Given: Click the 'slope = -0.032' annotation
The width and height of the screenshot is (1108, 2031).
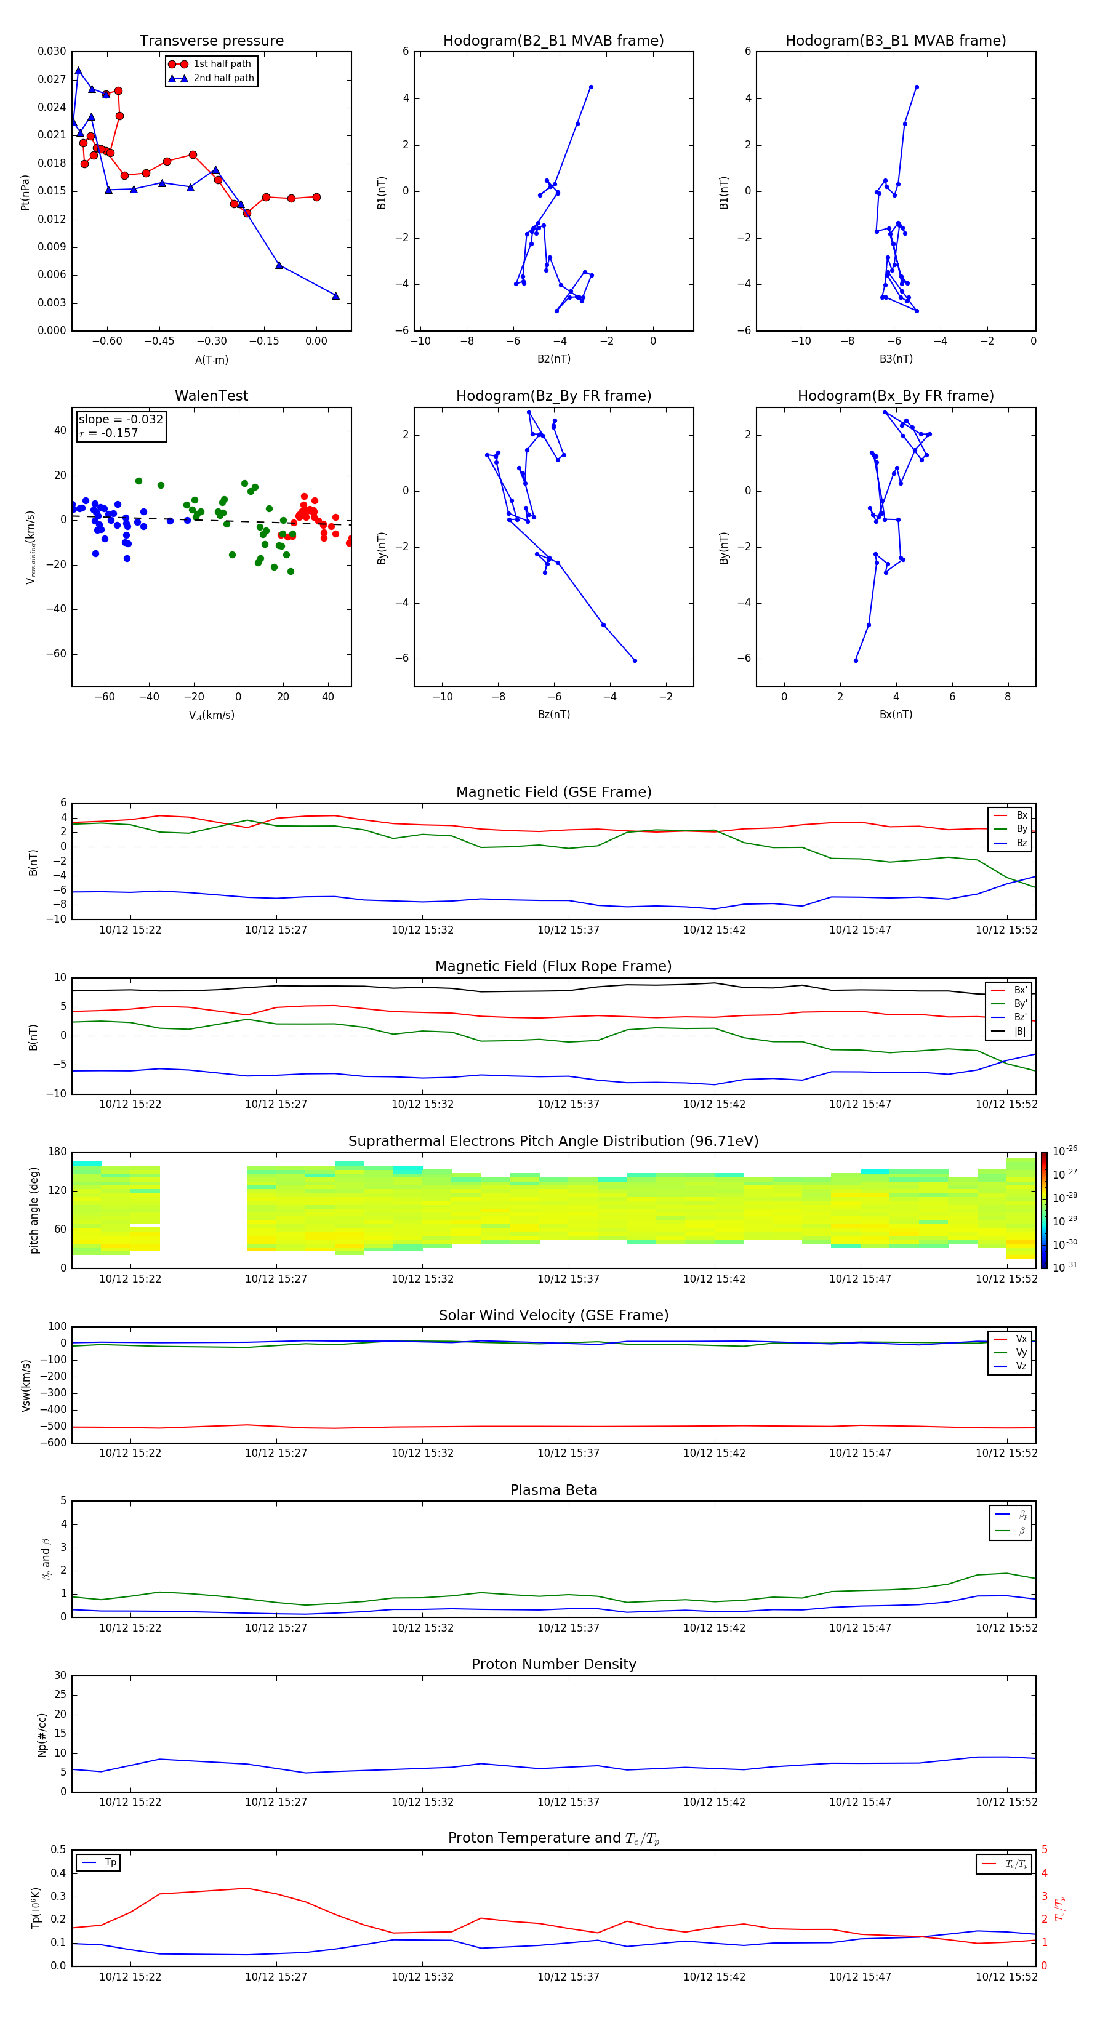Looking at the screenshot, I should 121,420.
